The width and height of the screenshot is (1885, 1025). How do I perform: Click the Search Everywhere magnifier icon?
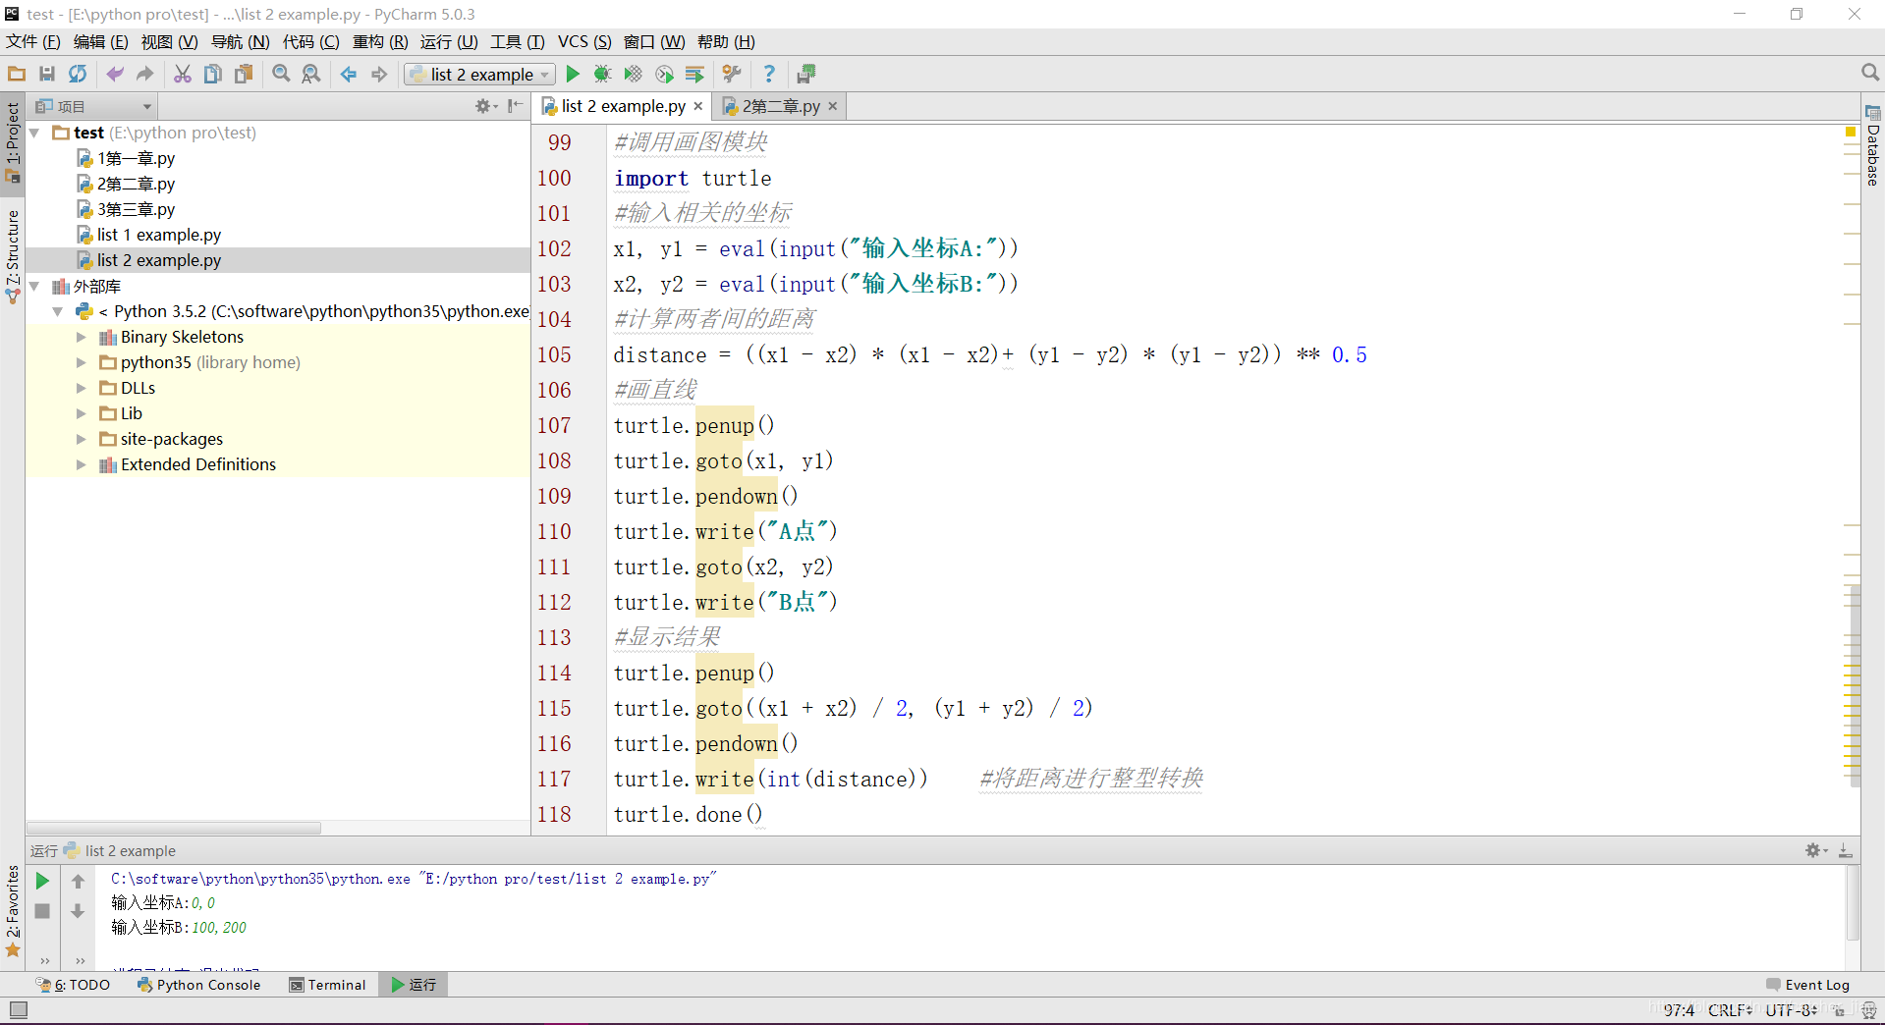(1869, 73)
